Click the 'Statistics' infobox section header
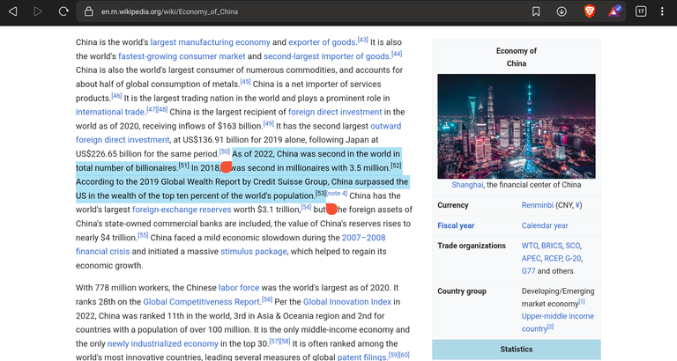 click(517, 350)
